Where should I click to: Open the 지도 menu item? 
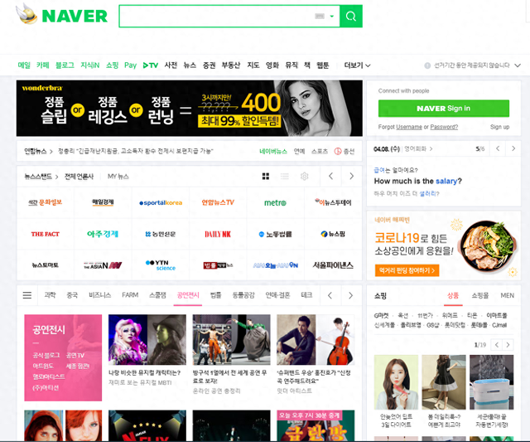pos(253,66)
